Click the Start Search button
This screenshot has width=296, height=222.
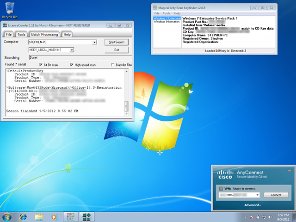[x=117, y=42]
